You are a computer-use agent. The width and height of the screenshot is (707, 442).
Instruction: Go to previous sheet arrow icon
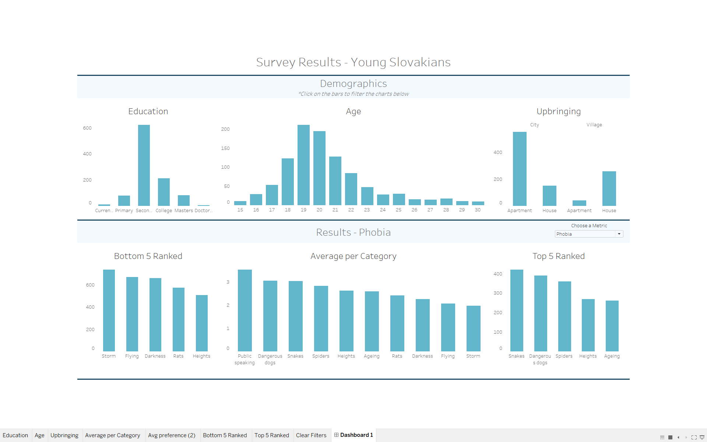point(678,437)
